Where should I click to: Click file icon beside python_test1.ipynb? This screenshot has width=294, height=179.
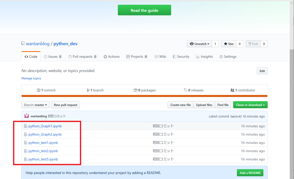point(25,143)
